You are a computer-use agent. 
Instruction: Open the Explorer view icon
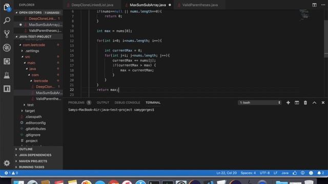click(7, 7)
